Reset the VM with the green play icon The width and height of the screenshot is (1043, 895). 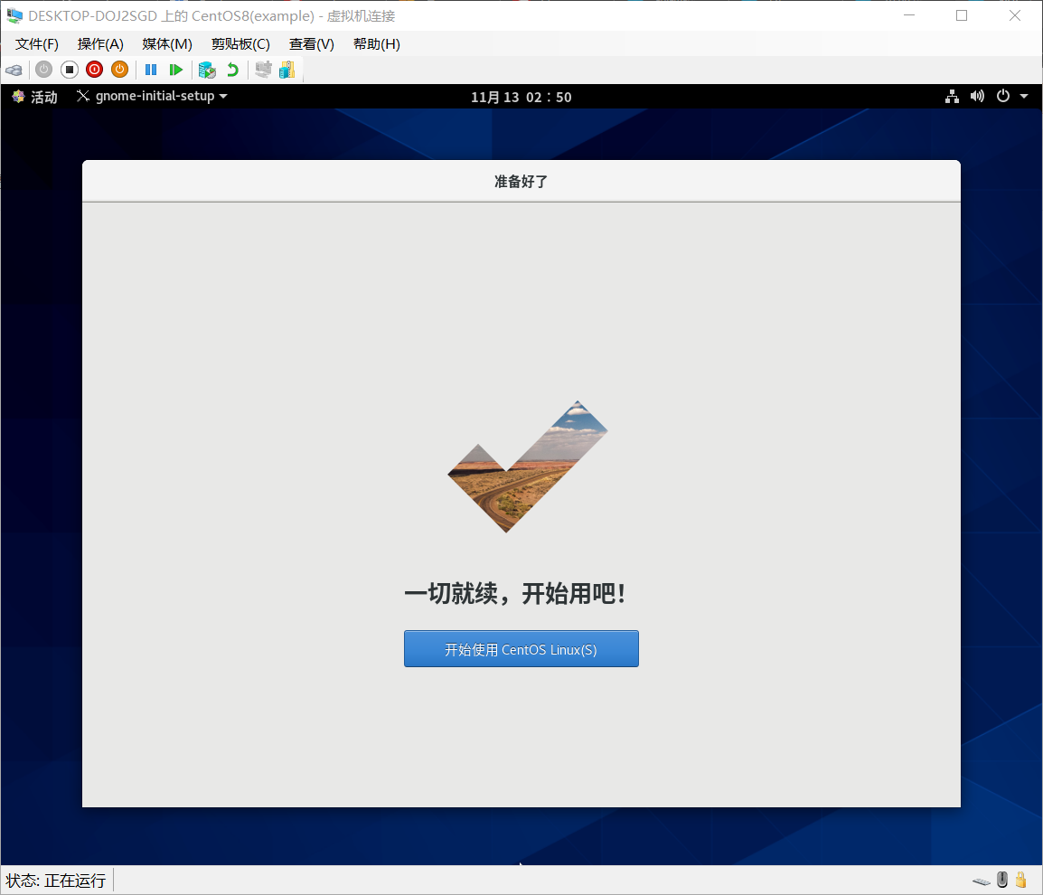(176, 70)
